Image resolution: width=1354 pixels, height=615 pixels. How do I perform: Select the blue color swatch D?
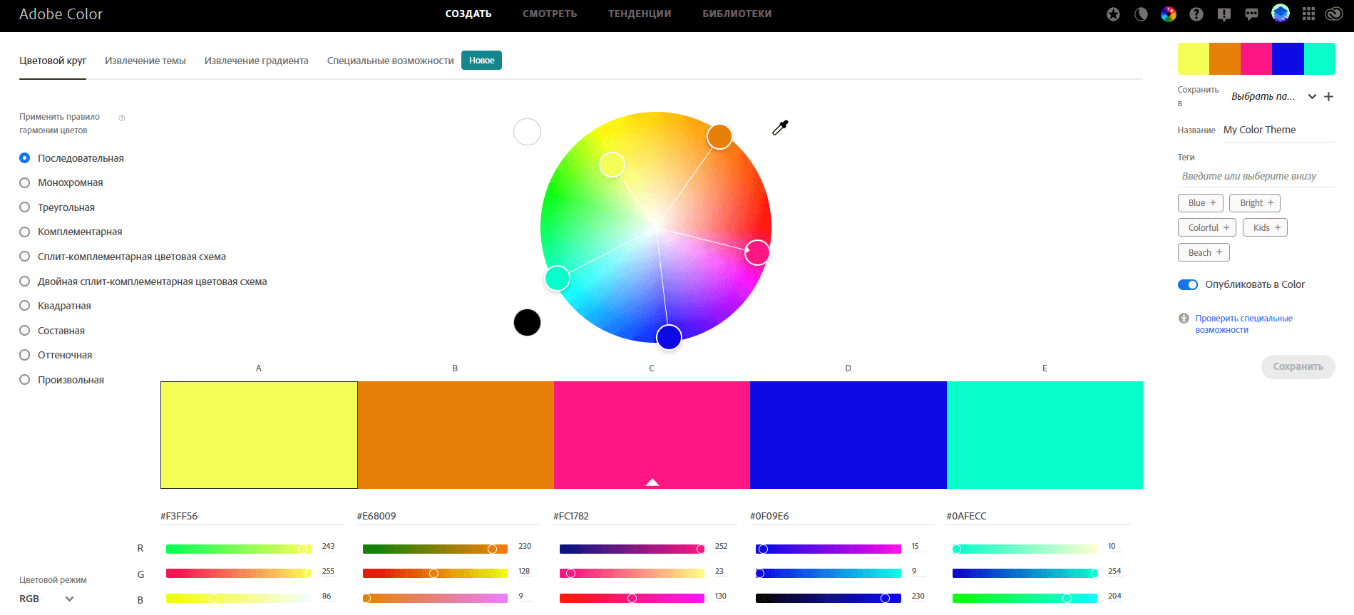(x=848, y=435)
